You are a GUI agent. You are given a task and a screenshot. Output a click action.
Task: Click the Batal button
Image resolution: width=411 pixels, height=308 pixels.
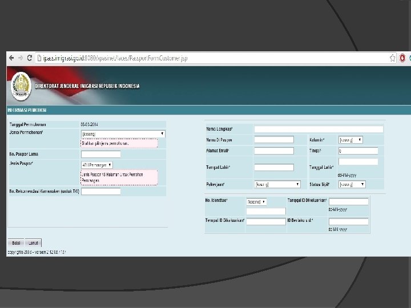tap(16, 243)
